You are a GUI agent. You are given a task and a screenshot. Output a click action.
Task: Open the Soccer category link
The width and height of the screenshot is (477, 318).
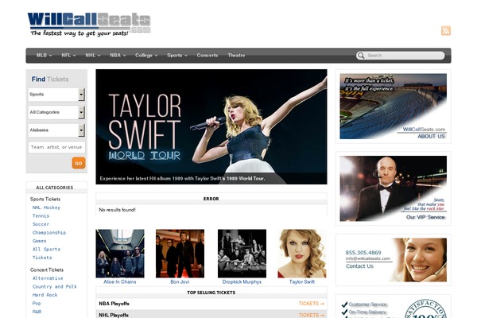coord(41,224)
